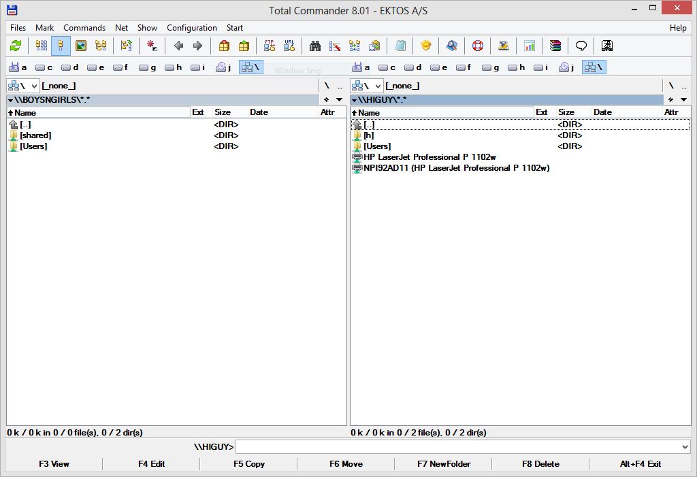Screen dimensions: 697x477
Task: Open Find files binoculars icon
Action: 315,46
